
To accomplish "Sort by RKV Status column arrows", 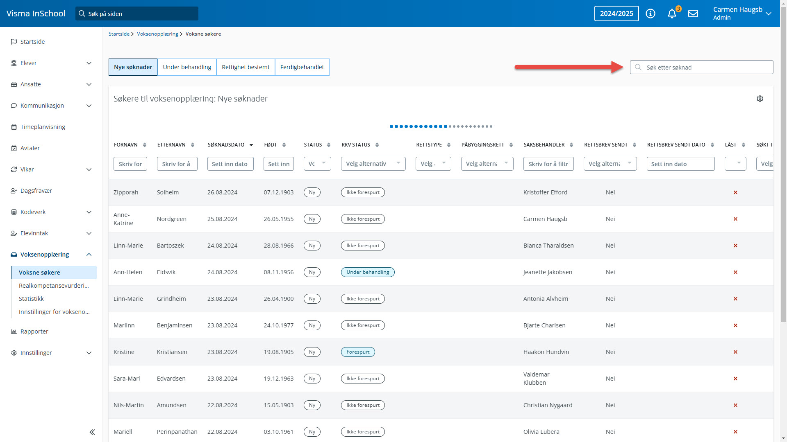I will click(377, 145).
